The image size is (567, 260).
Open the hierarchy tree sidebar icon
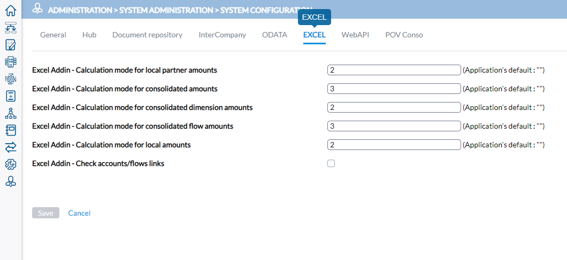tap(11, 113)
